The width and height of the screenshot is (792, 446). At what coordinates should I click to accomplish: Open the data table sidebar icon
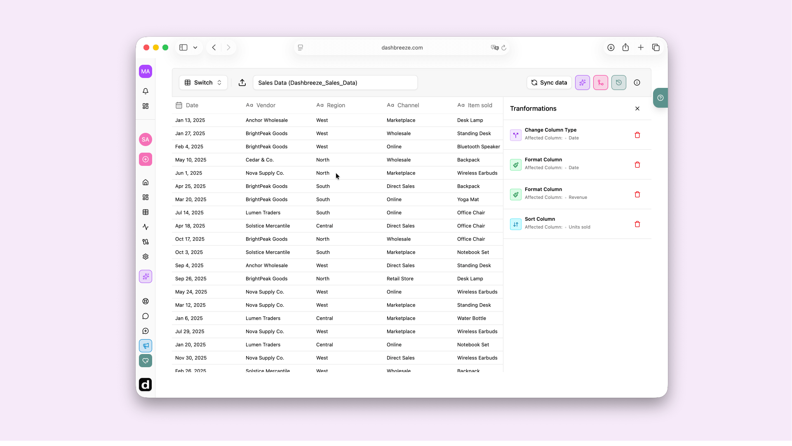(x=146, y=212)
